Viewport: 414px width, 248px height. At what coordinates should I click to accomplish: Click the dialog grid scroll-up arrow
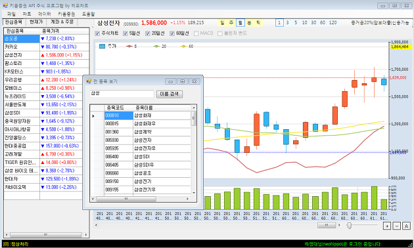tap(194, 108)
